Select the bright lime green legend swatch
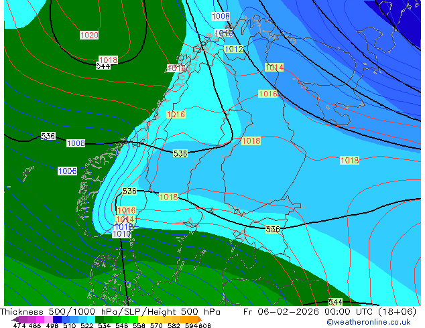The image size is (425, 328). [133, 319]
